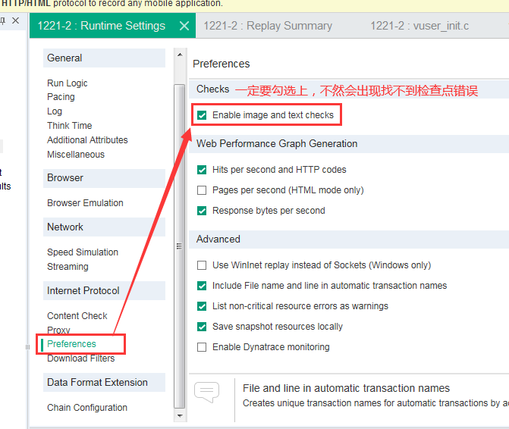Screen dimensions: 509x429
Task: Toggle Enable image and text checks
Action: [x=202, y=115]
